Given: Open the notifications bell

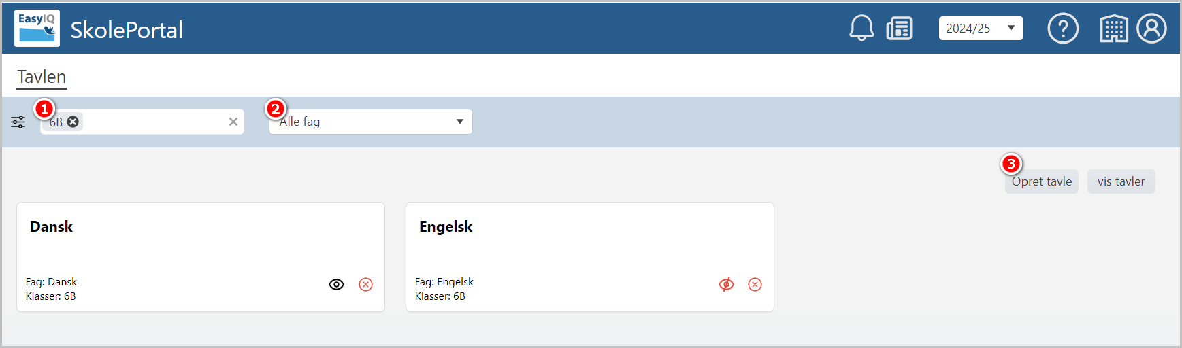Looking at the screenshot, I should 861,29.
